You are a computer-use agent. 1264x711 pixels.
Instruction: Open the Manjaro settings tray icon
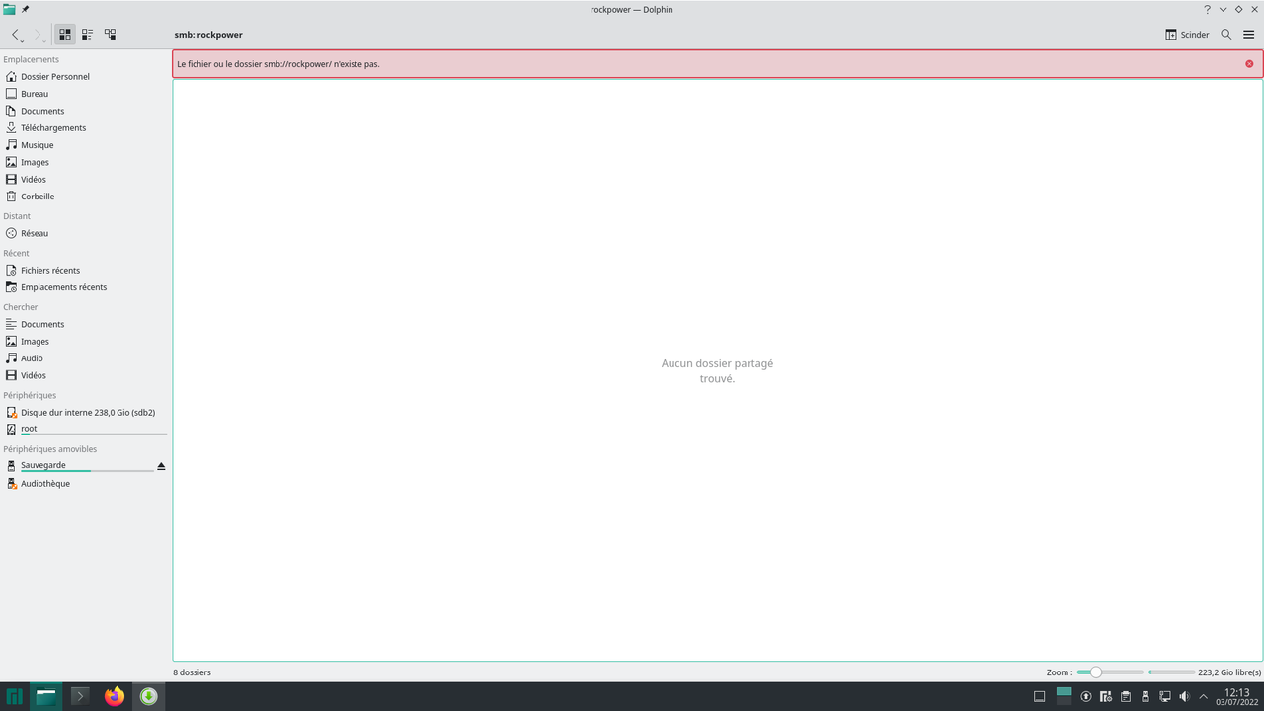pyautogui.click(x=1106, y=697)
